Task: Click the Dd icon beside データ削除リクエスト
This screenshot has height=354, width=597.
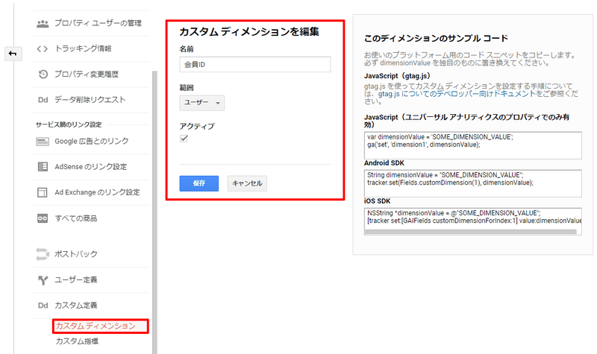Action: (43, 100)
